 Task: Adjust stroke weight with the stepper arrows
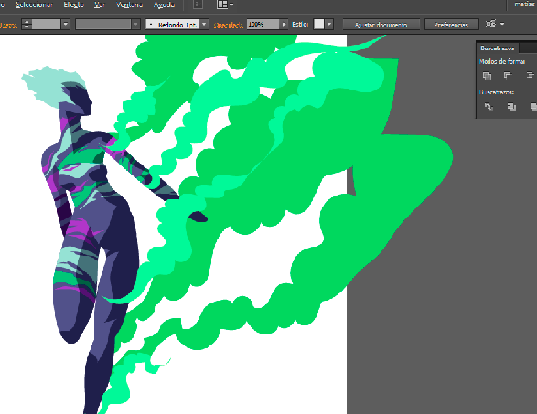27,25
